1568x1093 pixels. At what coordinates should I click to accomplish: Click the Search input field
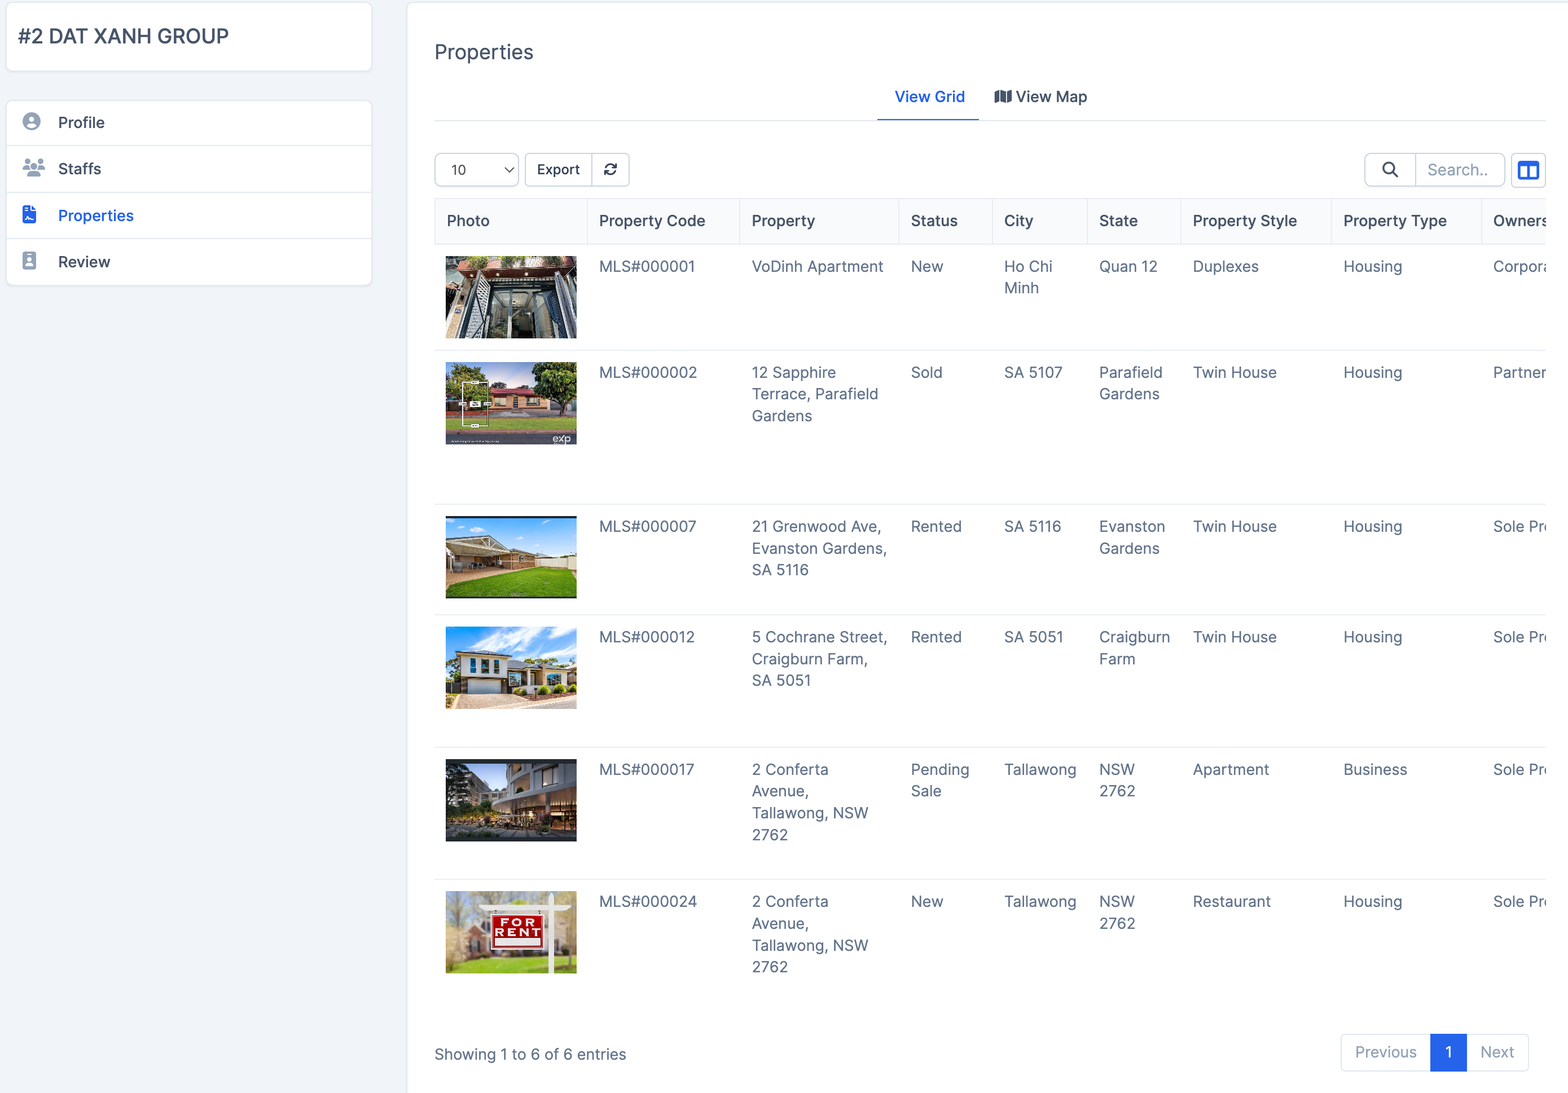tap(1460, 169)
